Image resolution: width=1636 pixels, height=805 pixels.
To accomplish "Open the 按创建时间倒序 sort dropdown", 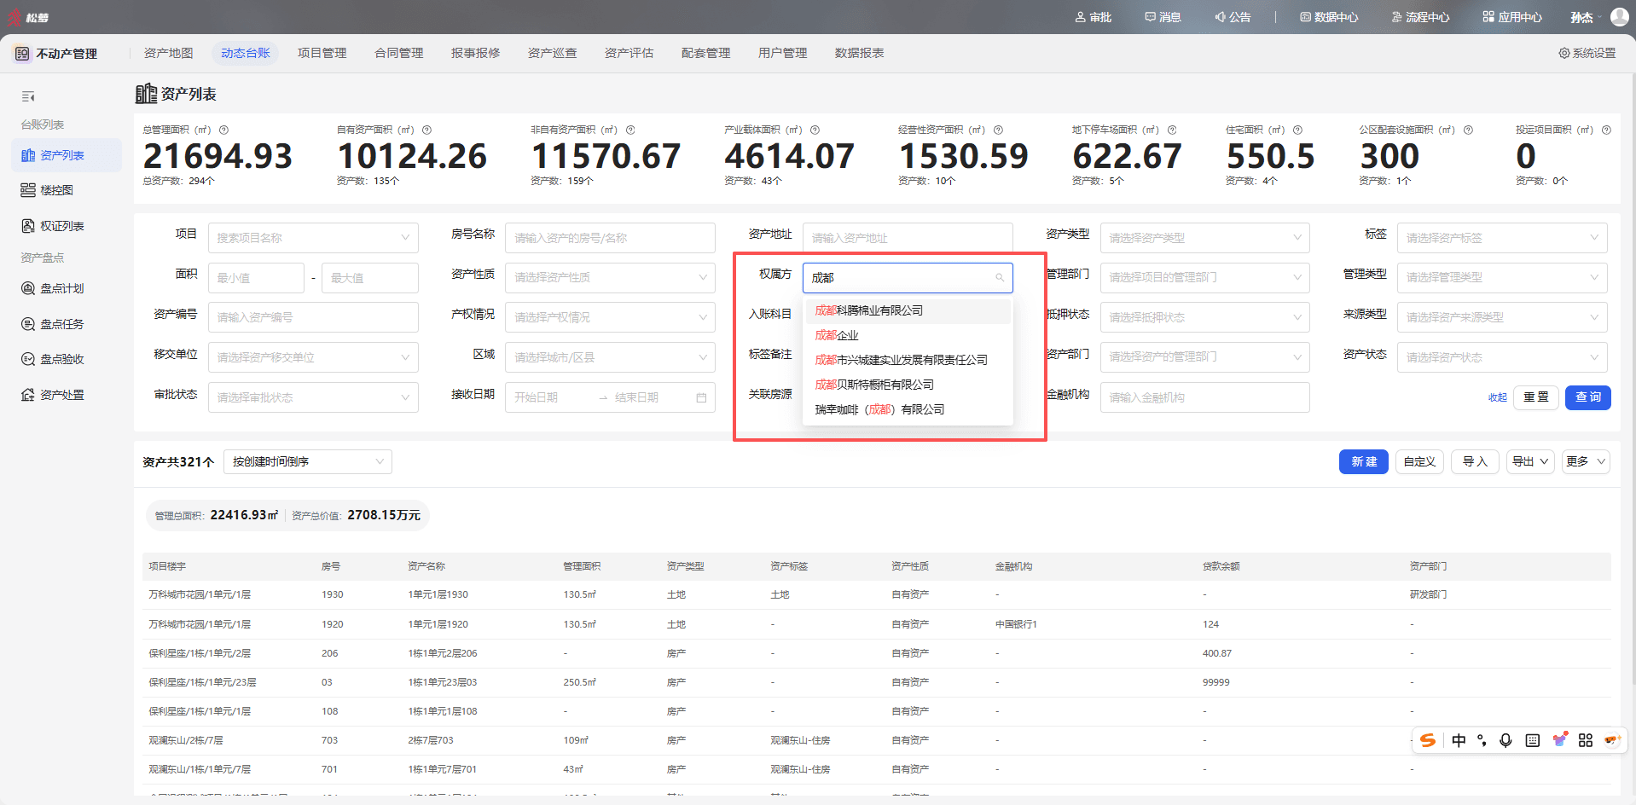I will click(308, 461).
